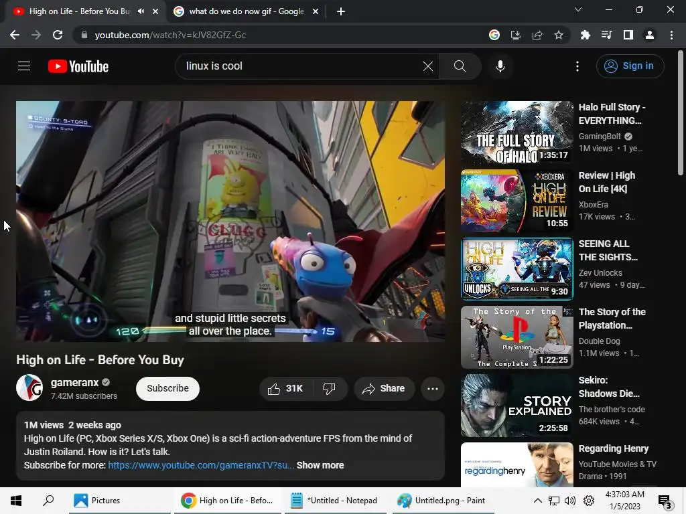This screenshot has width=686, height=514.
Task: Mute the High on Life tab audio
Action: (x=141, y=11)
